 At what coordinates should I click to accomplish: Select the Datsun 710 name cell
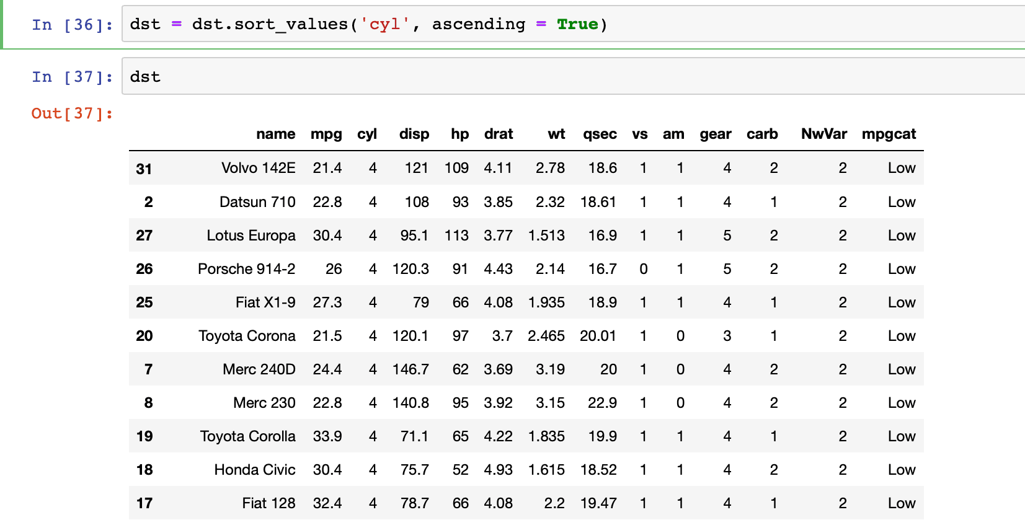257,202
